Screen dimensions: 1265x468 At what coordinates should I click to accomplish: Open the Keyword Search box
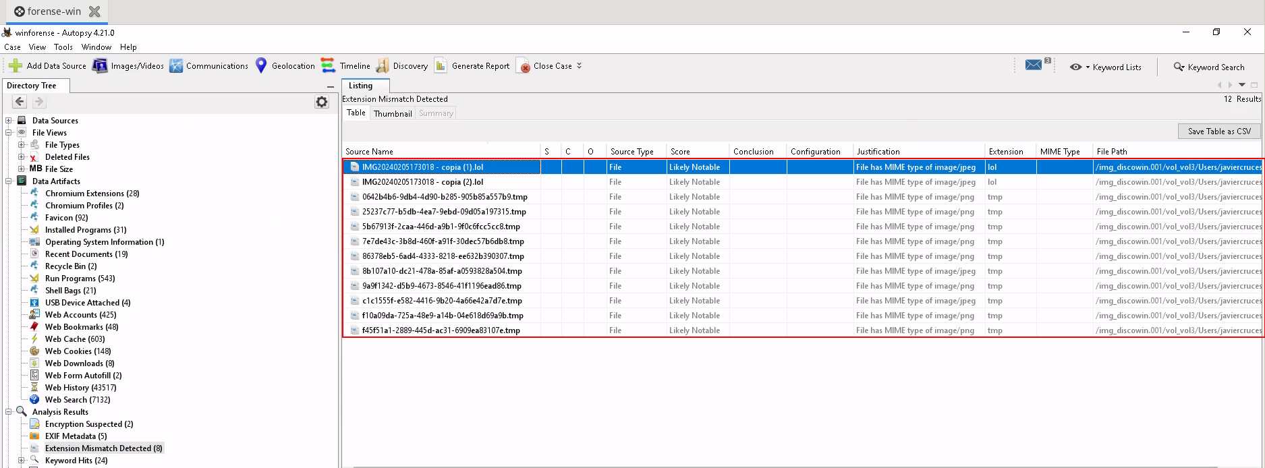pyautogui.click(x=1209, y=67)
